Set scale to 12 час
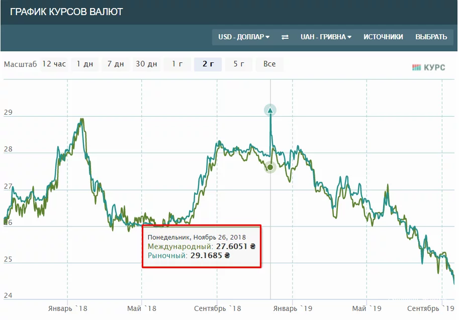 54,64
